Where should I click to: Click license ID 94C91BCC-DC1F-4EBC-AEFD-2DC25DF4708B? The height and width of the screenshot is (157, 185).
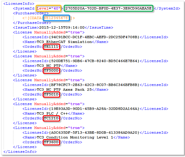[94, 37]
